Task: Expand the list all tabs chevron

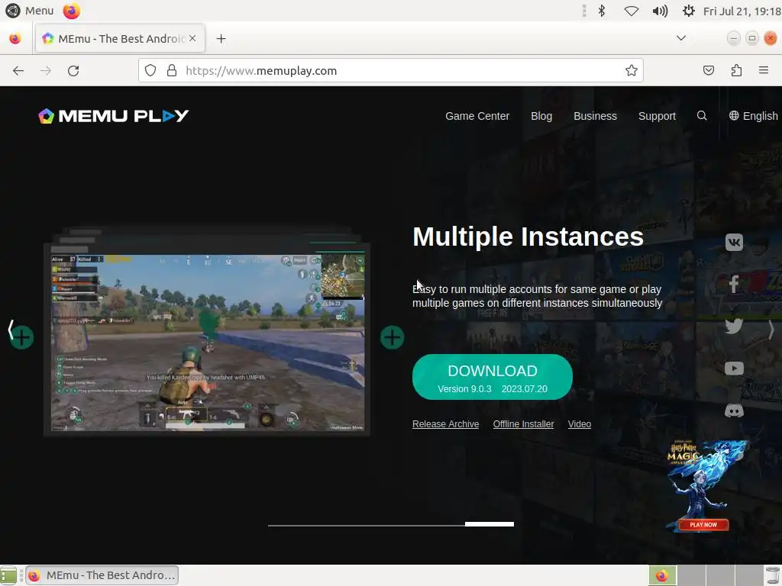Action: 680,38
